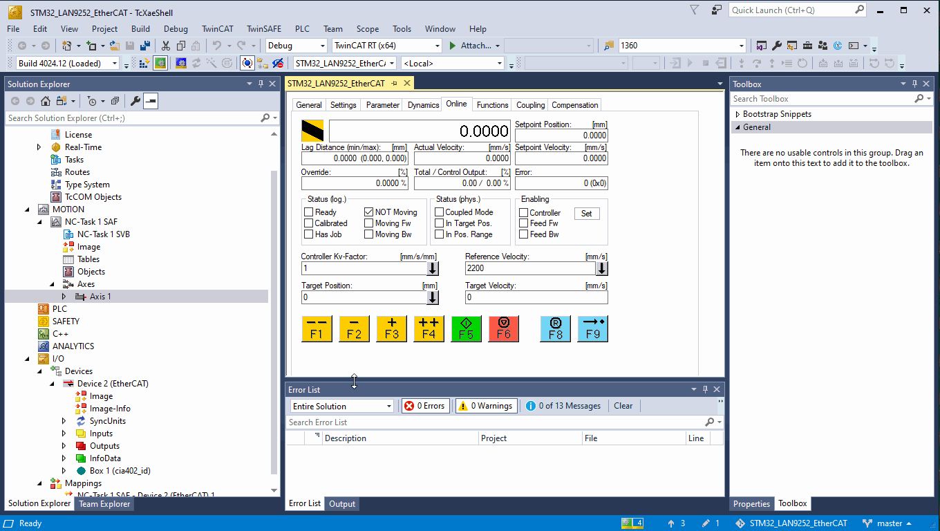
Task: Expand the Box 1 (cia402_id) node
Action: coord(64,471)
